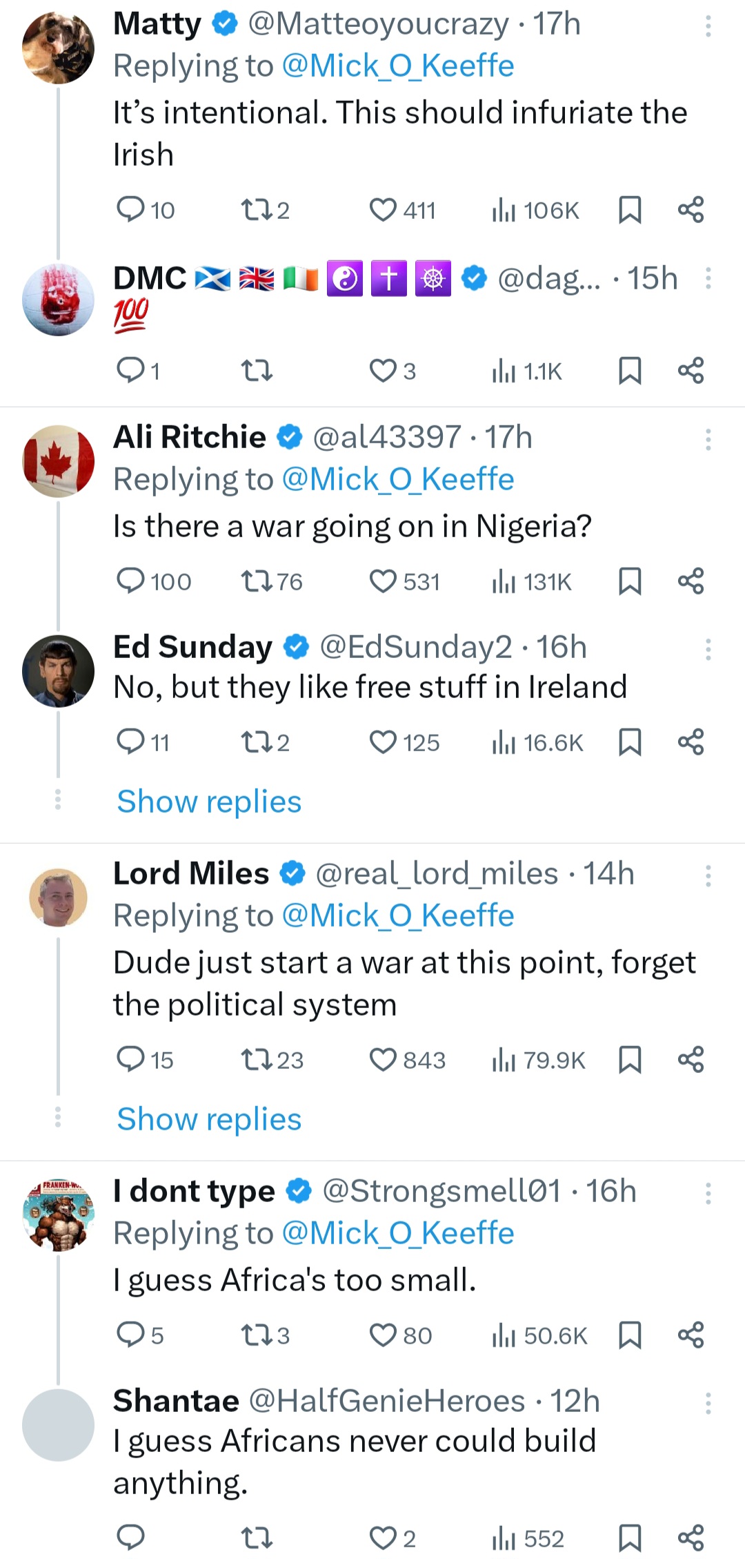Screen dimensions: 745x1559
Task: Reply to Matty's tweet
Action: (x=130, y=209)
